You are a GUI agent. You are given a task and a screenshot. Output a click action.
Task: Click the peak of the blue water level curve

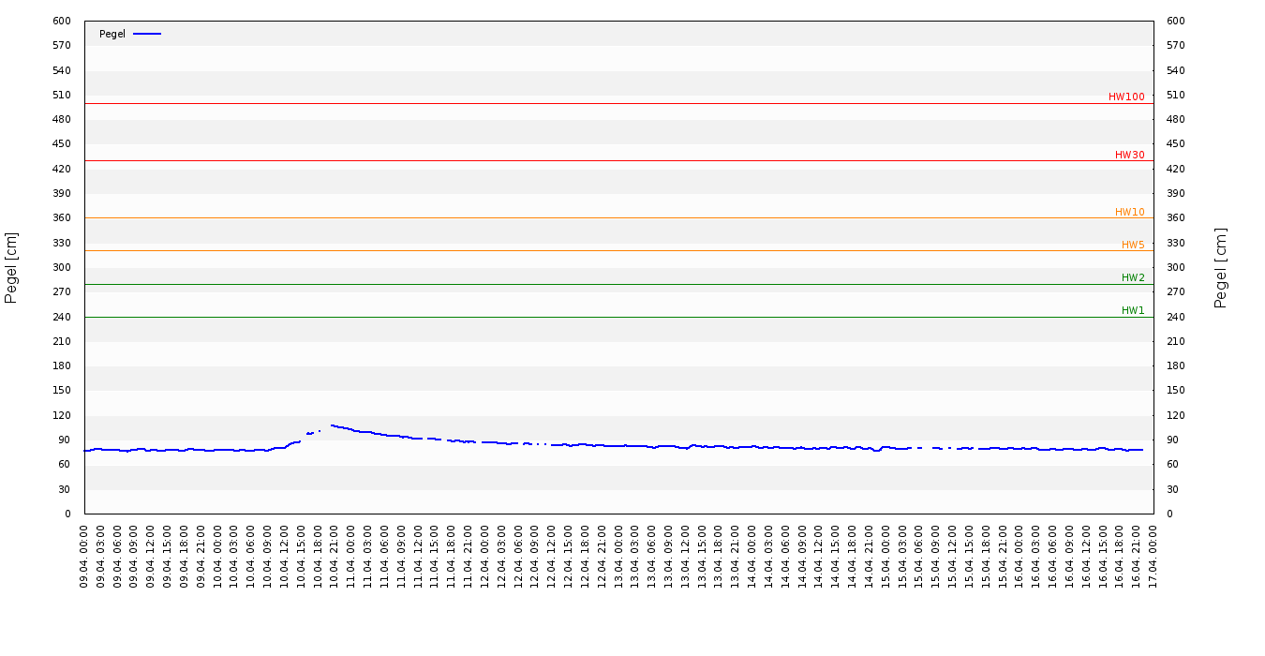(x=333, y=425)
